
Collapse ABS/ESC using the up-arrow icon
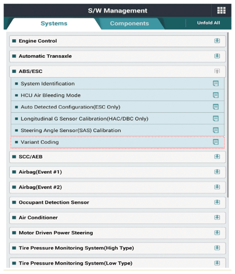(217, 71)
